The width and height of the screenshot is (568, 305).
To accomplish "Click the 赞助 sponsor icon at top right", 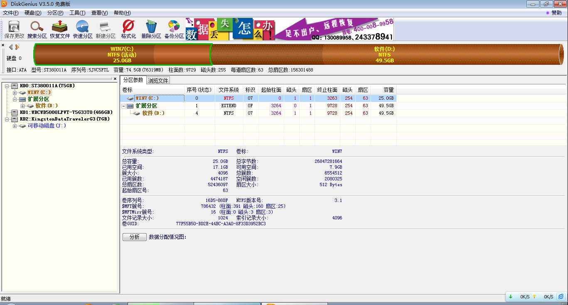I will [x=548, y=13].
